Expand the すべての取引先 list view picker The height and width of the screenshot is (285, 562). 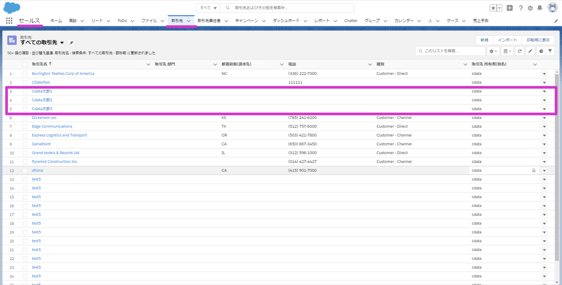(x=62, y=43)
